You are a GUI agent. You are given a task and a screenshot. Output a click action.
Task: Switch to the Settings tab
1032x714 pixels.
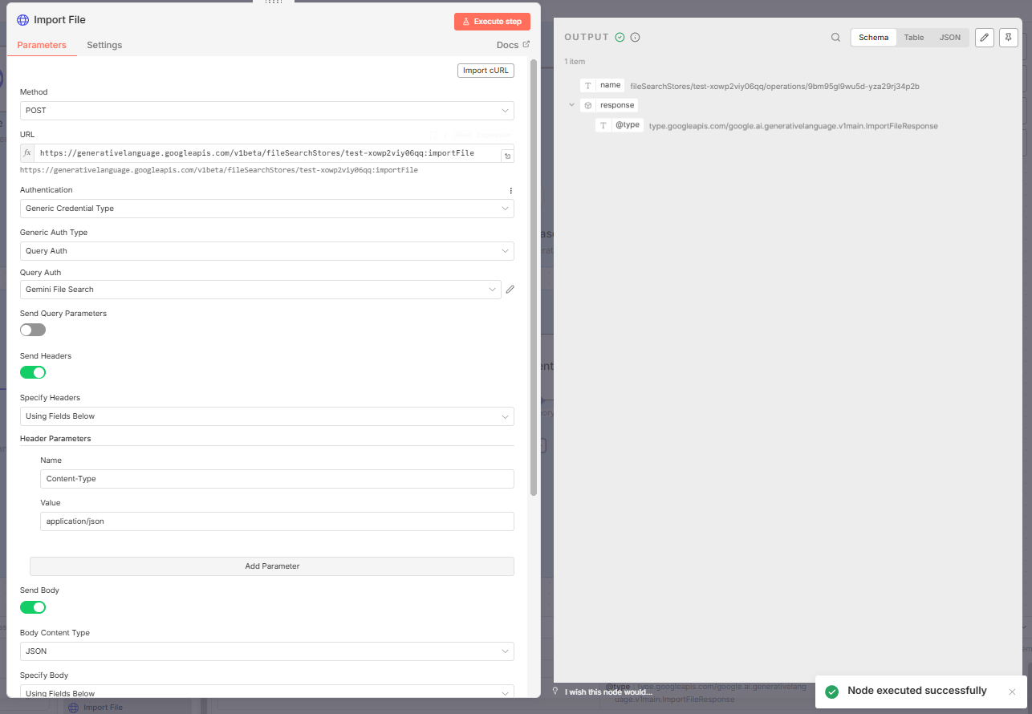(104, 45)
